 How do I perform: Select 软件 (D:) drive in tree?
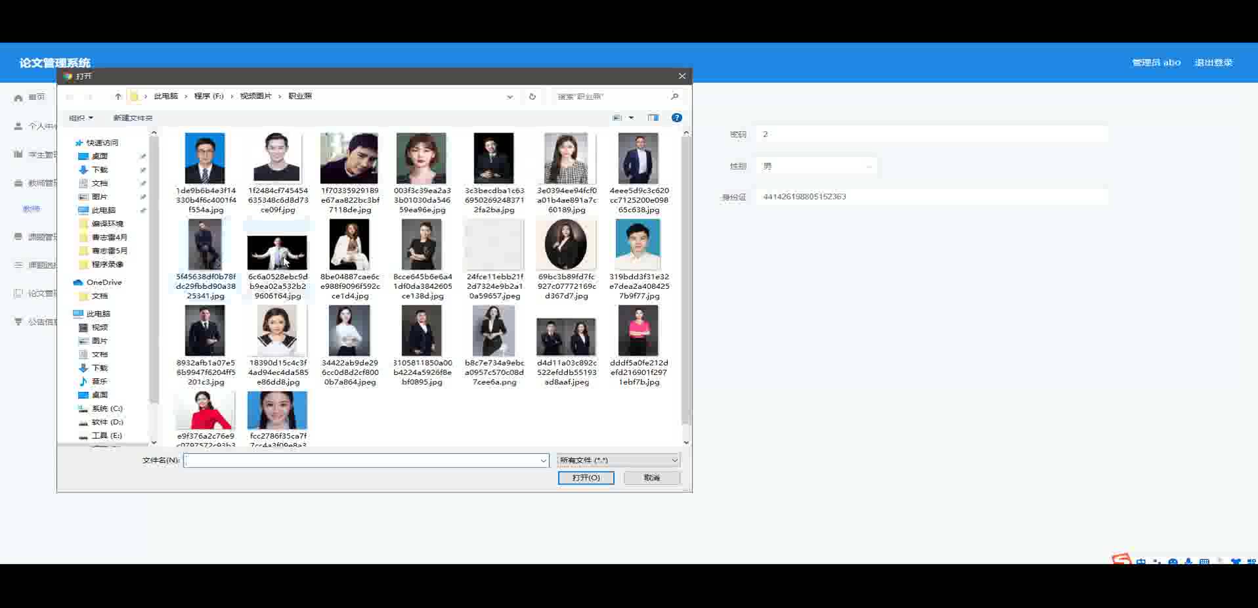[x=108, y=422]
